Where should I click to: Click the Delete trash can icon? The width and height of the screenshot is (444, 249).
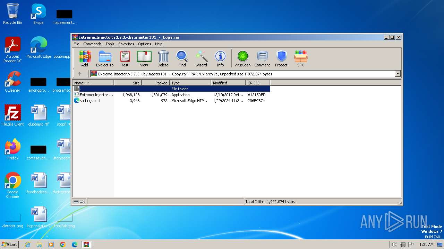point(163,58)
